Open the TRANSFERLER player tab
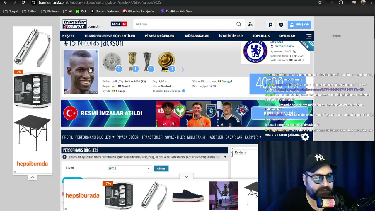The width and height of the screenshot is (375, 211). 152,137
